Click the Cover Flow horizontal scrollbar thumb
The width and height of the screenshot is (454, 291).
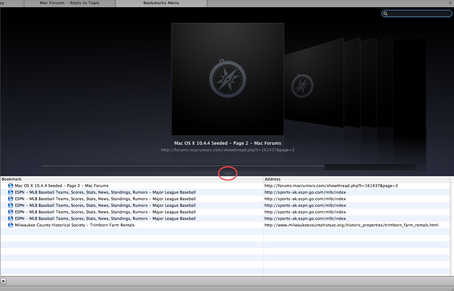(x=182, y=167)
